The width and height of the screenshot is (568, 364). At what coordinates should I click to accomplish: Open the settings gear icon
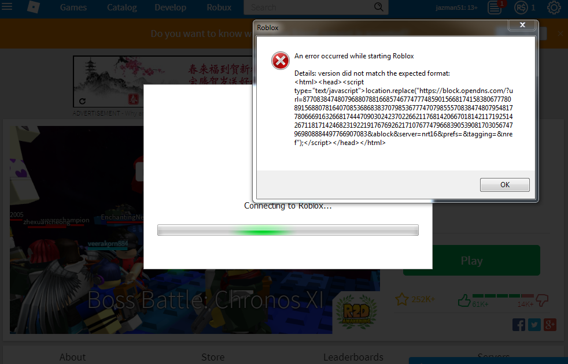[x=554, y=8]
